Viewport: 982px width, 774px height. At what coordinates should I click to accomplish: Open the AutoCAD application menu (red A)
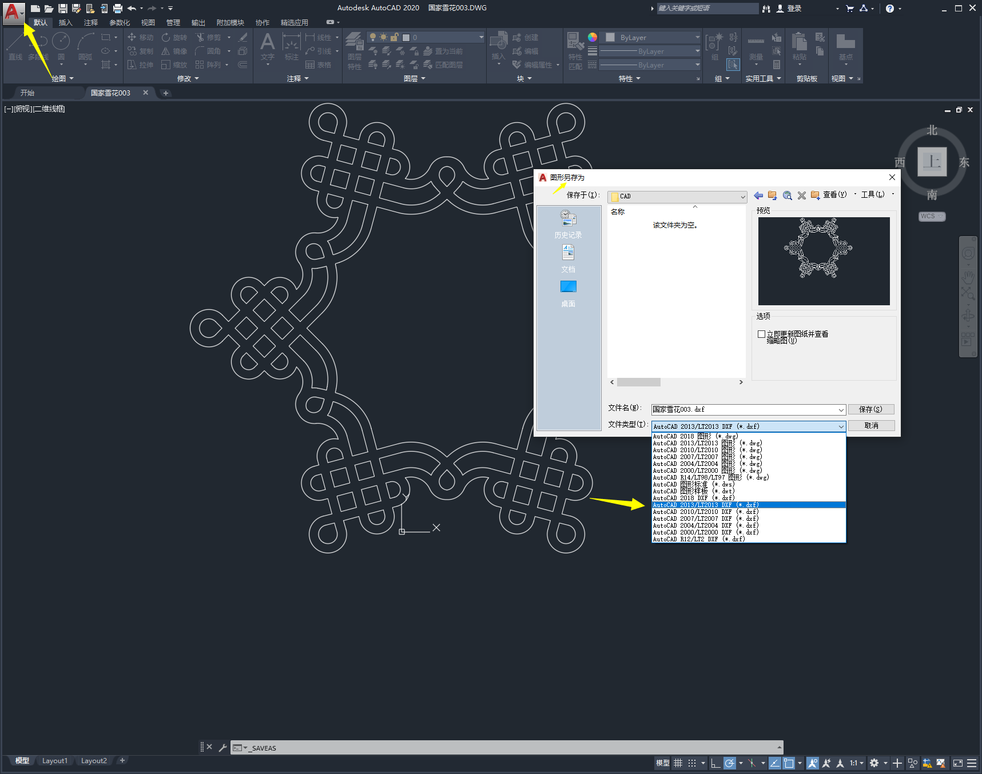pos(13,12)
